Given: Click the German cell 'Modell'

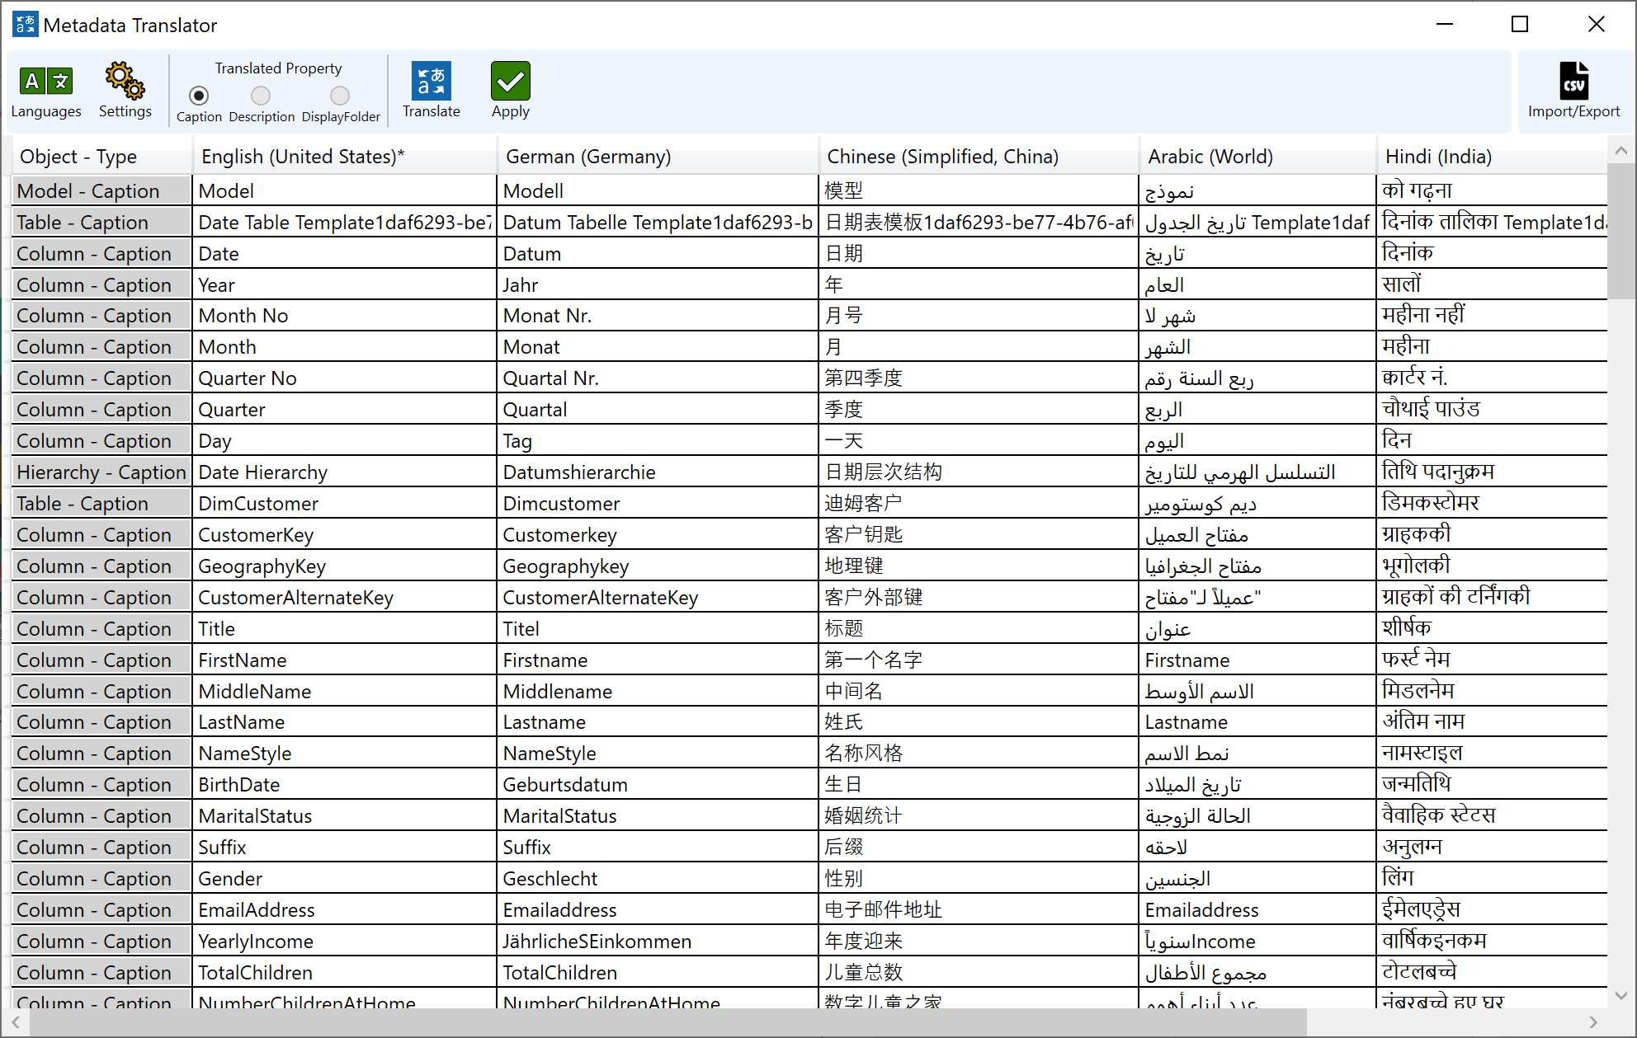Looking at the screenshot, I should point(658,190).
